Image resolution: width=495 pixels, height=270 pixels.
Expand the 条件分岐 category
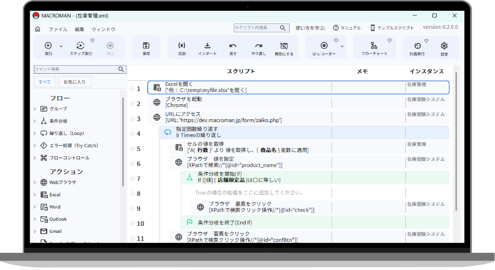tap(35, 121)
